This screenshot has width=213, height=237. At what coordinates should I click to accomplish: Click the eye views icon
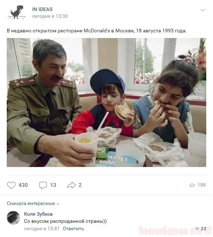(192, 185)
